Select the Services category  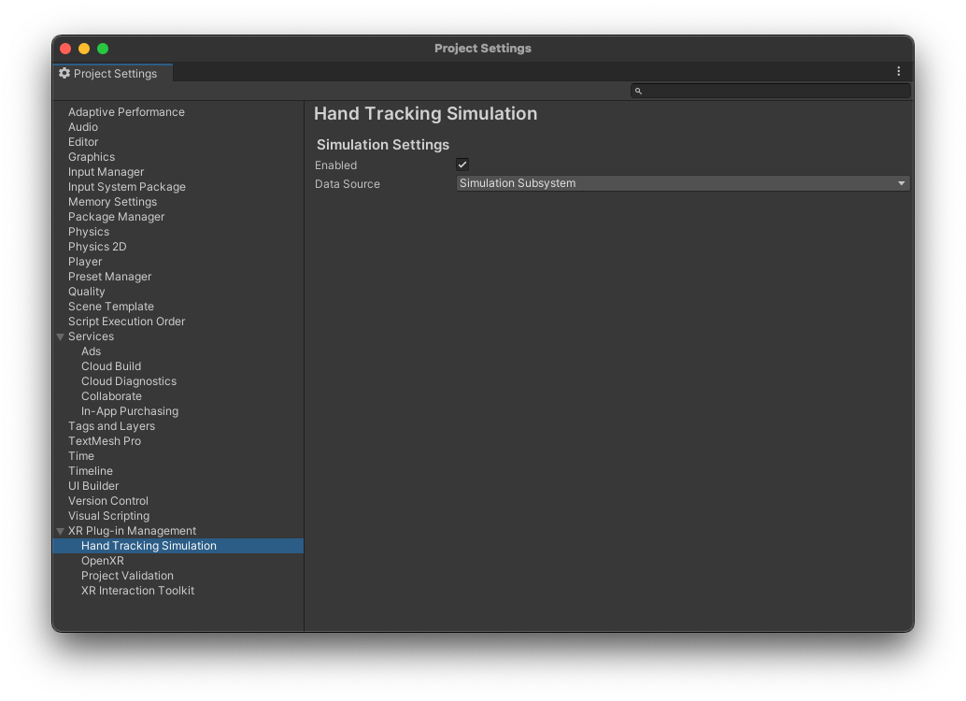(x=92, y=336)
